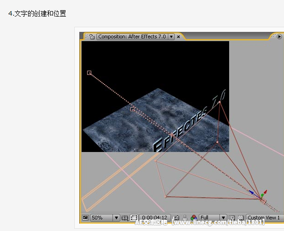Open the grid and guide options icon
Screen dimensions: 284x231
pyautogui.click(x=125, y=218)
